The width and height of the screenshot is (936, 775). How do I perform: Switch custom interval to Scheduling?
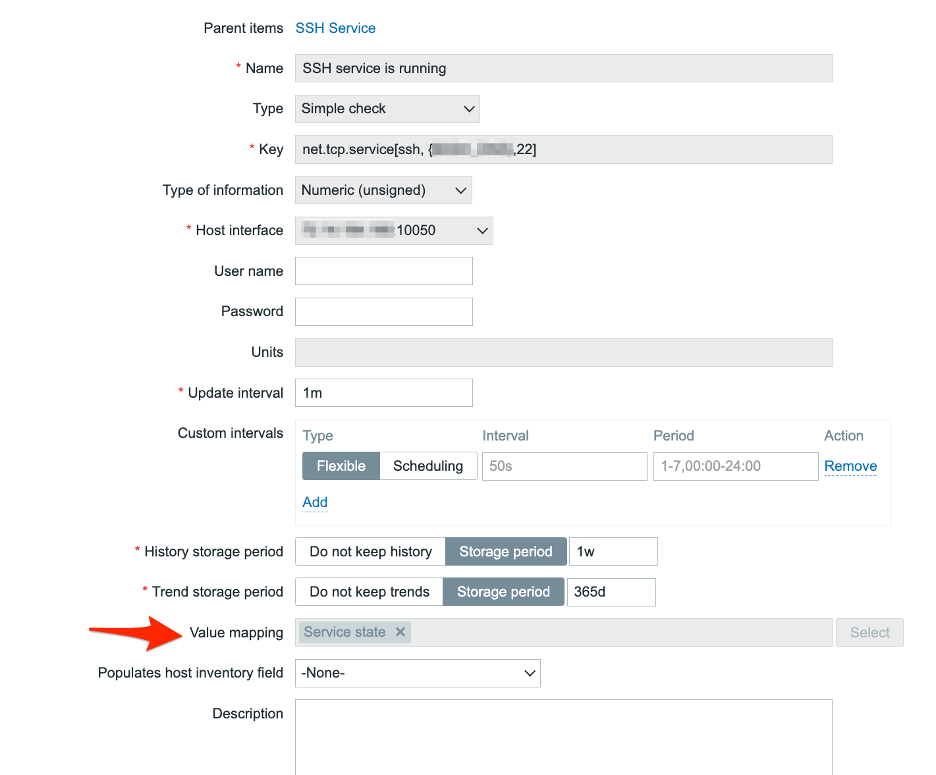[x=428, y=466]
